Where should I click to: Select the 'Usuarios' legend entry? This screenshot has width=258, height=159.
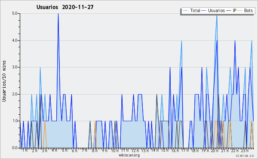pyautogui.click(x=216, y=10)
